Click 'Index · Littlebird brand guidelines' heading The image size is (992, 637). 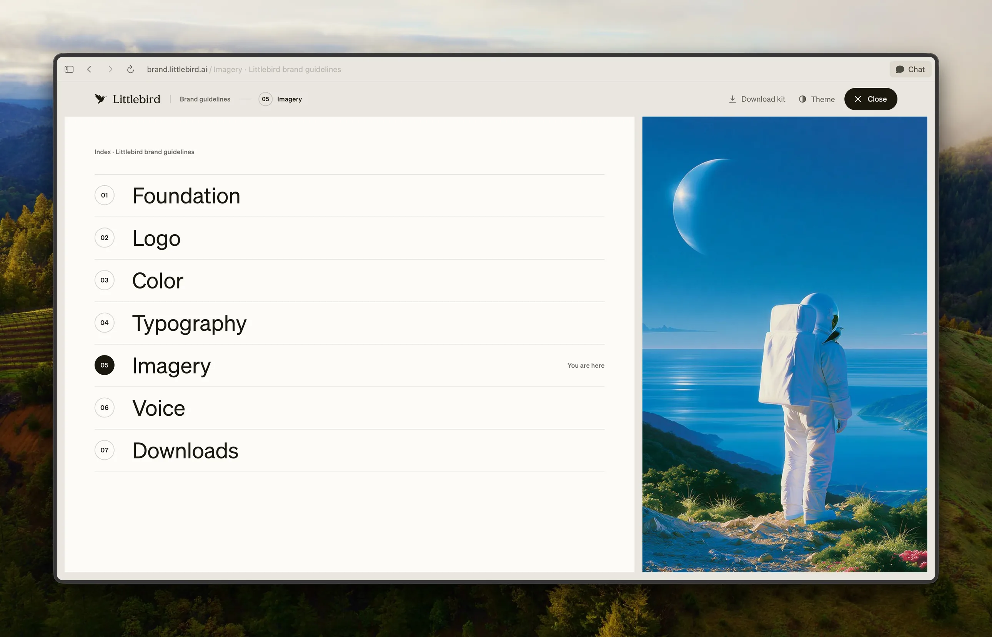click(144, 152)
